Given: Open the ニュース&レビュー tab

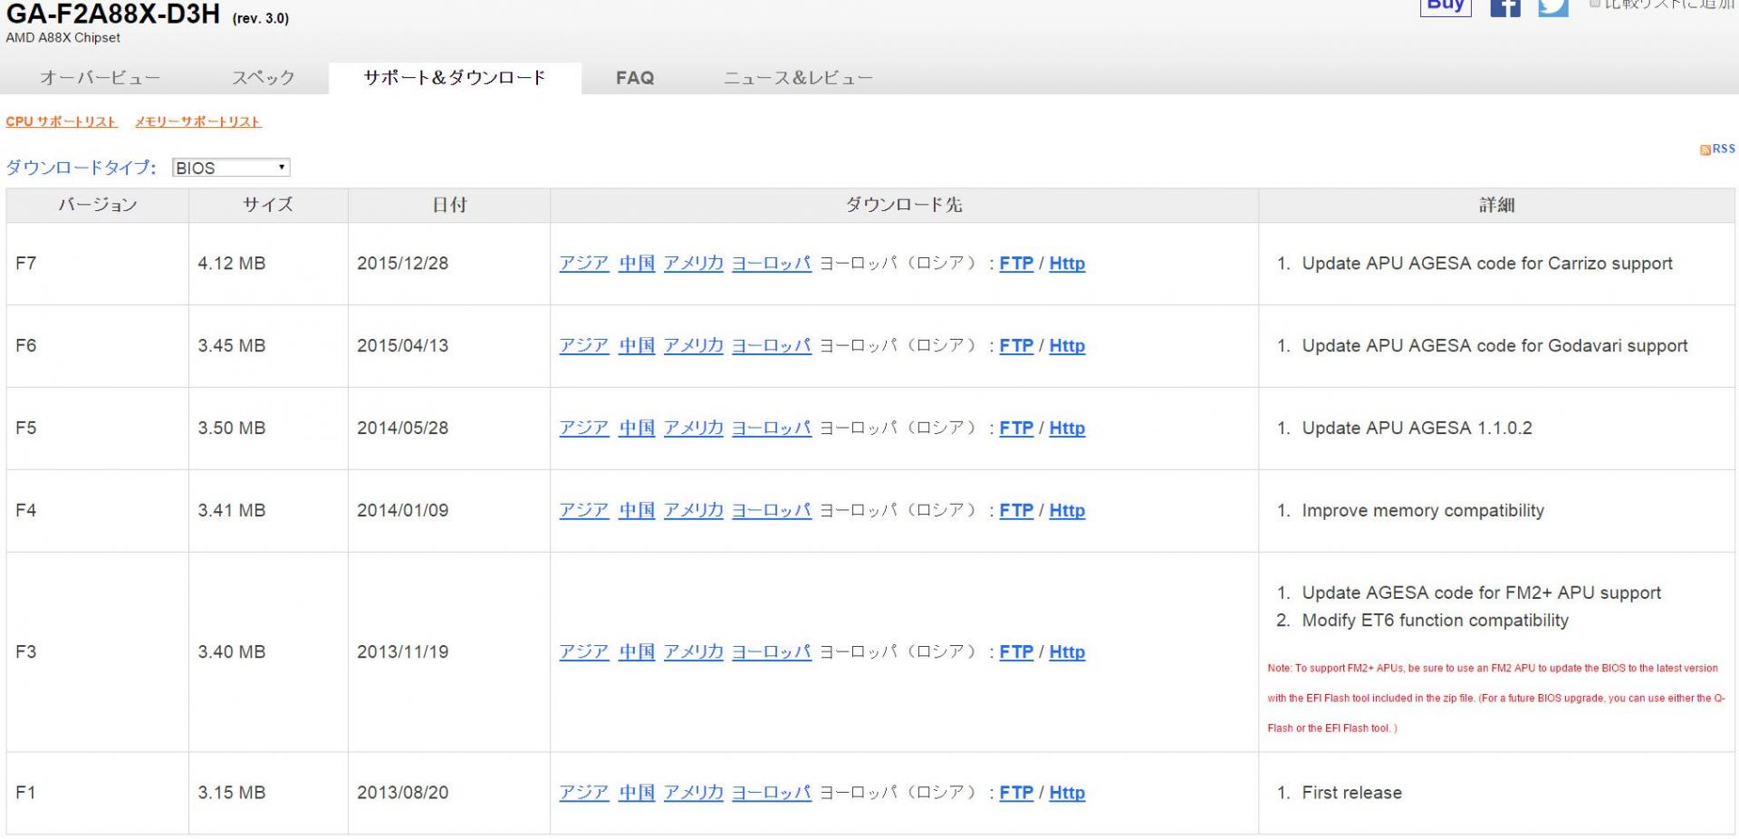Looking at the screenshot, I should click(x=798, y=78).
